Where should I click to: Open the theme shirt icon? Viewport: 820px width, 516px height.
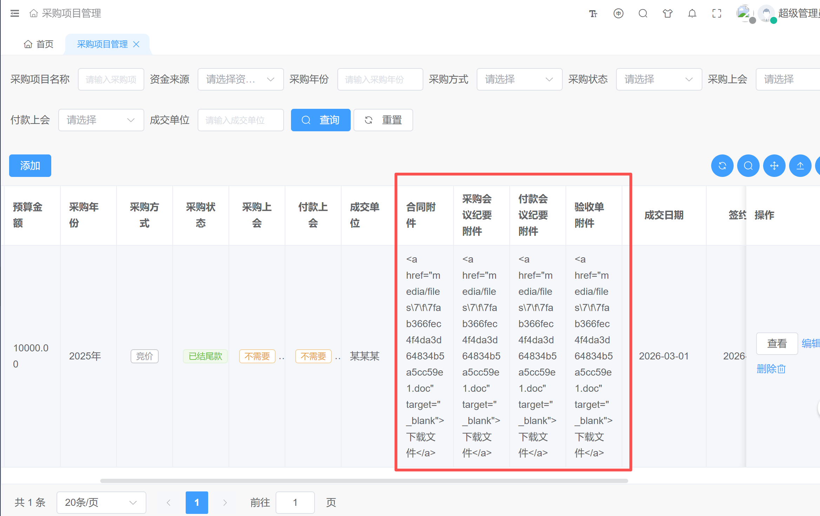pos(667,14)
